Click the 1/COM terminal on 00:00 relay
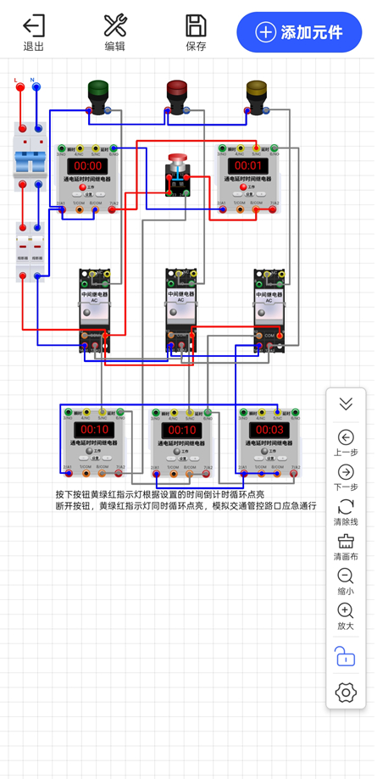 pos(79,210)
